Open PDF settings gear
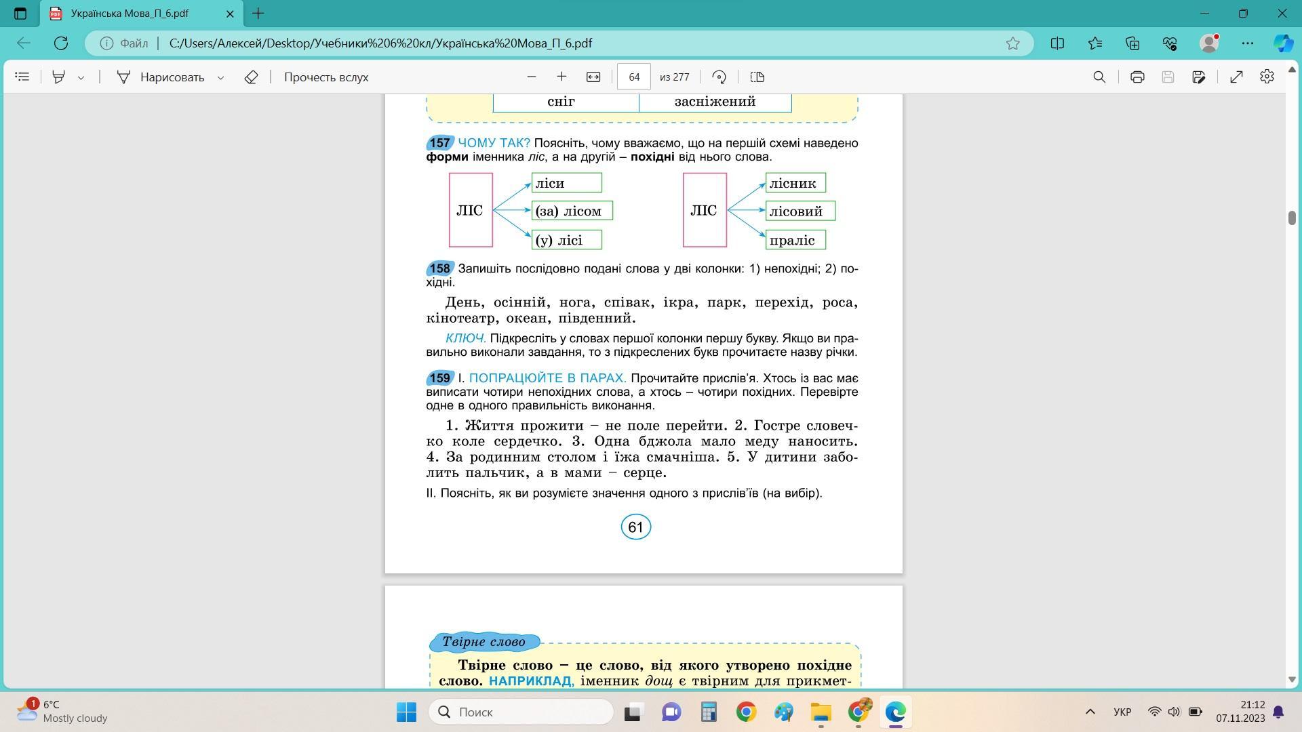Image resolution: width=1302 pixels, height=732 pixels. [x=1267, y=77]
